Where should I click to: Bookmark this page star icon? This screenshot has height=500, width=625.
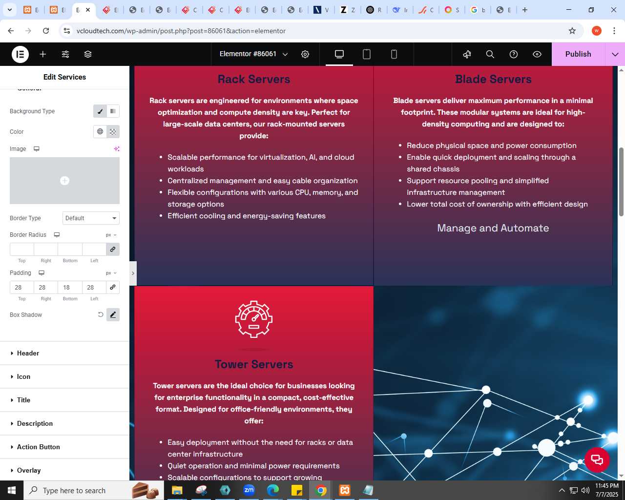coord(572,31)
